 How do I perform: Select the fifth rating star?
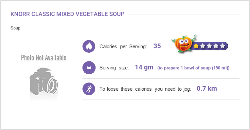pos(223,46)
